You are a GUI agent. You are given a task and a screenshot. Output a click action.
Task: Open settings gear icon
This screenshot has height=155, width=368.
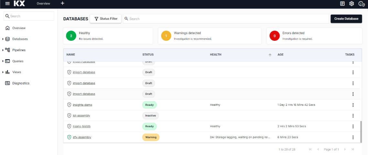[x=351, y=4]
